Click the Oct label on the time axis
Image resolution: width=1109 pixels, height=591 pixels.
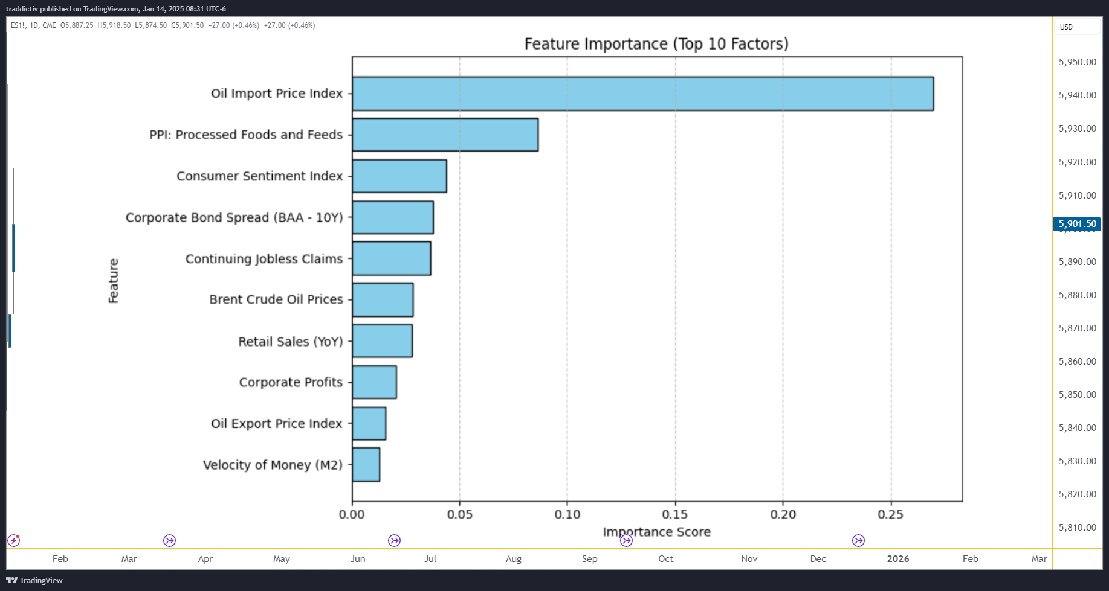tap(666, 559)
